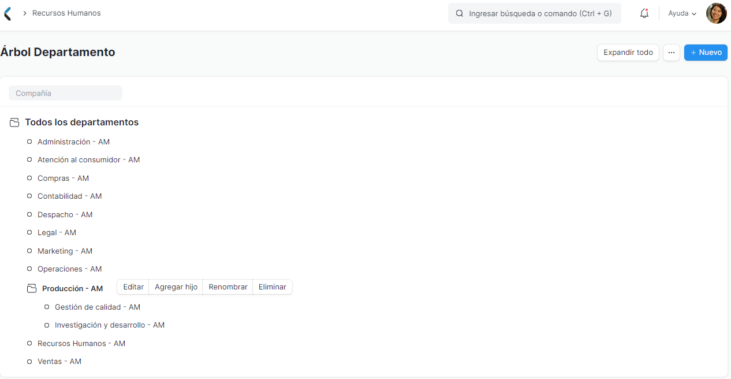Open the Ayuda dropdown
This screenshot has width=731, height=379.
682,13
